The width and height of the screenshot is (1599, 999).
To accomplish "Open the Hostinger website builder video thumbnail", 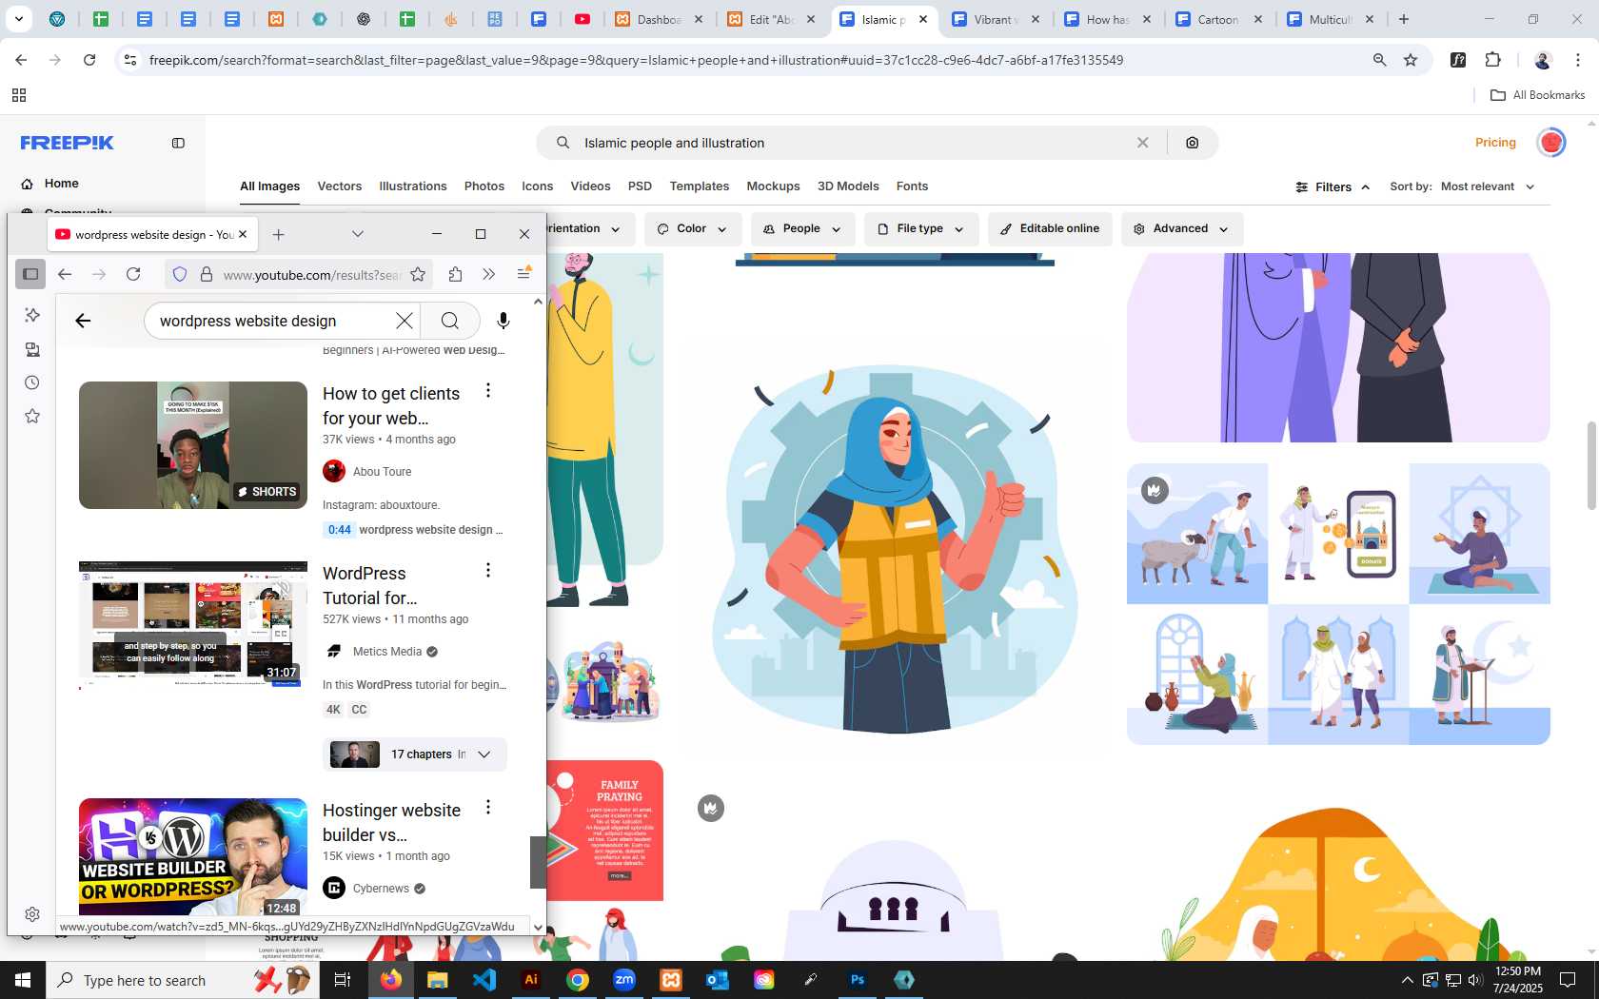I will pos(193,856).
